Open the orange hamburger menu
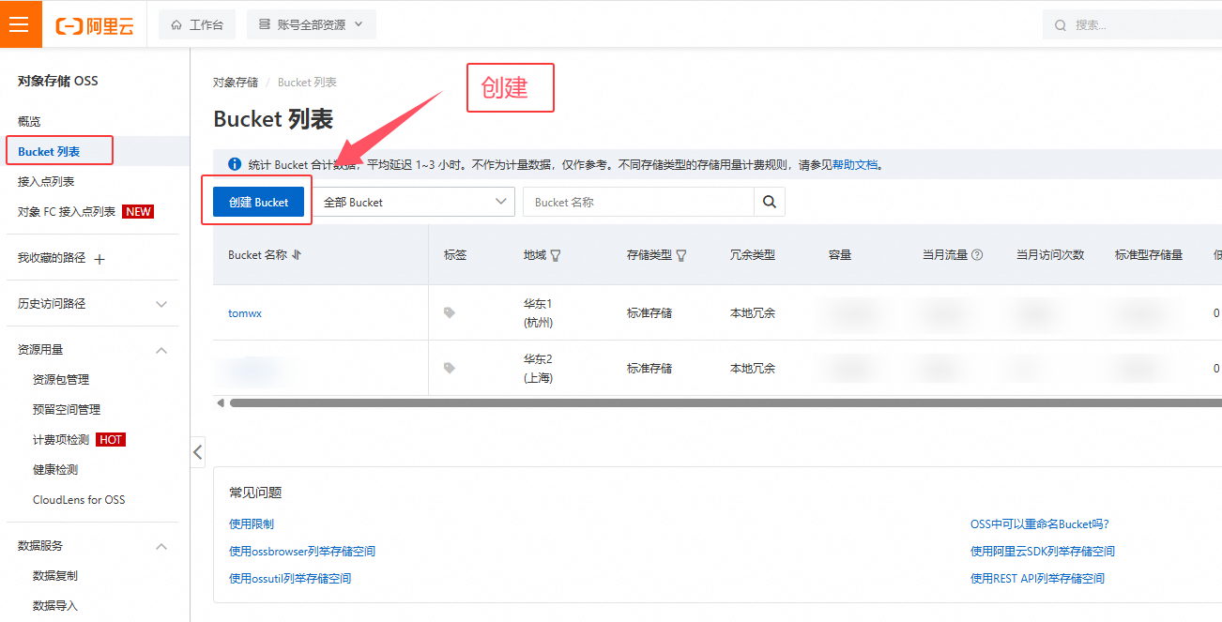 pos(19,24)
